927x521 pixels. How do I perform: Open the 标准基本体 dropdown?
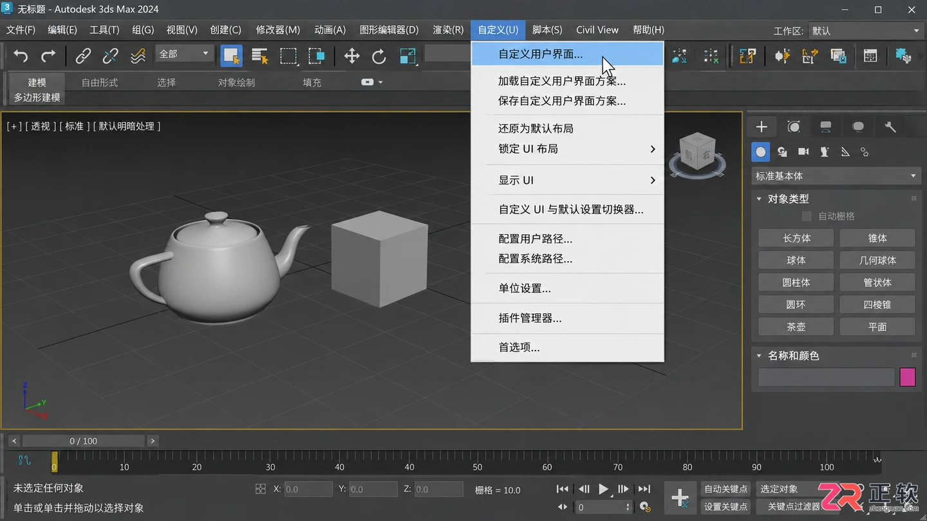(x=836, y=176)
